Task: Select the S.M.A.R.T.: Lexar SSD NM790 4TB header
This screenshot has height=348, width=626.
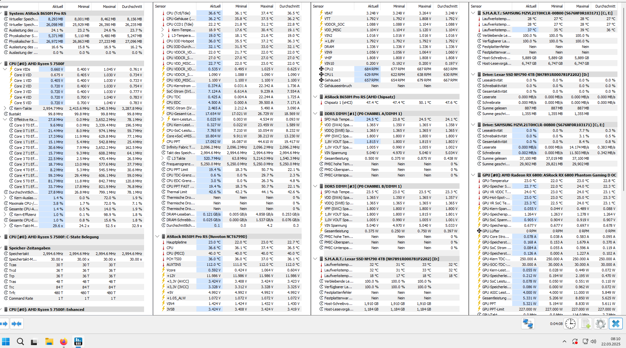Action: (389, 259)
